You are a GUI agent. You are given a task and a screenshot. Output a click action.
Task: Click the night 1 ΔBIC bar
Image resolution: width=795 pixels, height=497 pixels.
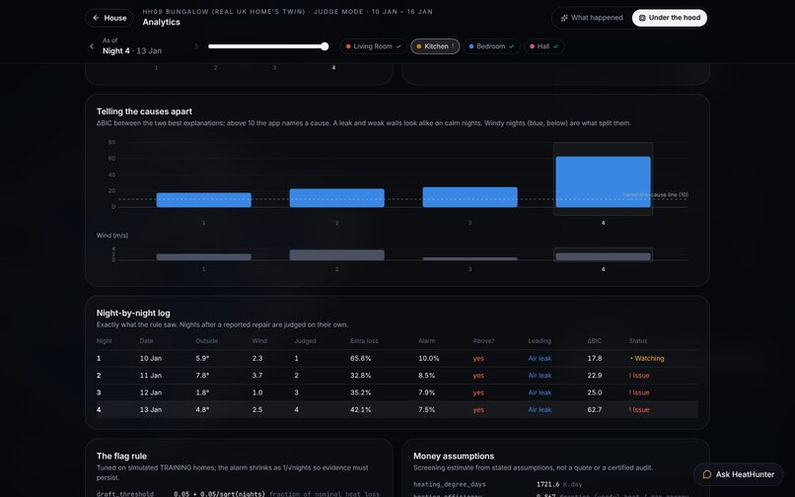coord(204,200)
